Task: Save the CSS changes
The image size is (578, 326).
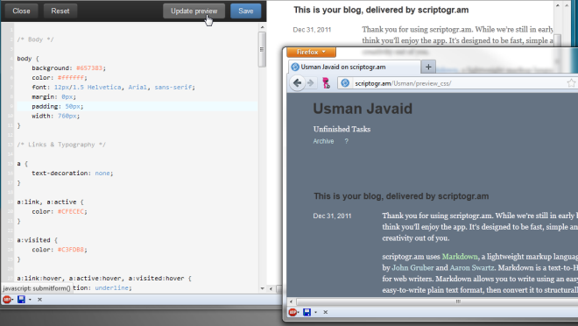Action: (x=245, y=11)
